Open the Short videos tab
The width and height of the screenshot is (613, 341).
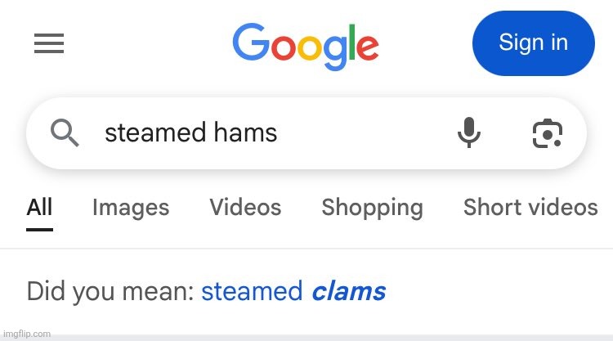click(530, 207)
